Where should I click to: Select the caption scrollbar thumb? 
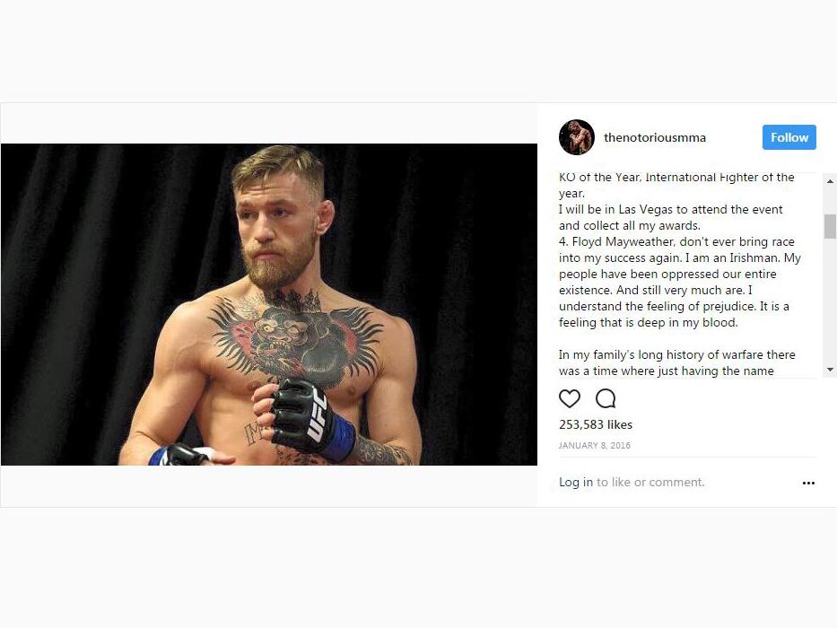[830, 226]
